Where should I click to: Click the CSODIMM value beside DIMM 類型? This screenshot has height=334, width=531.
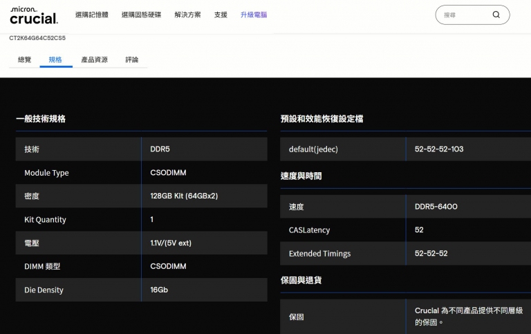pos(168,267)
